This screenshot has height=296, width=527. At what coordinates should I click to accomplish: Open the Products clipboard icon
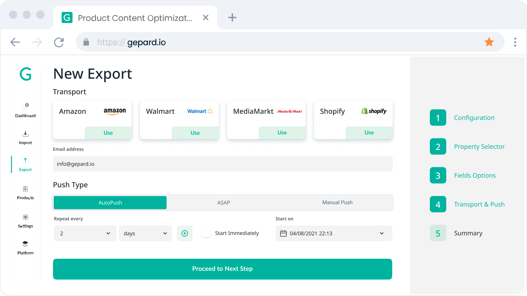tap(25, 189)
